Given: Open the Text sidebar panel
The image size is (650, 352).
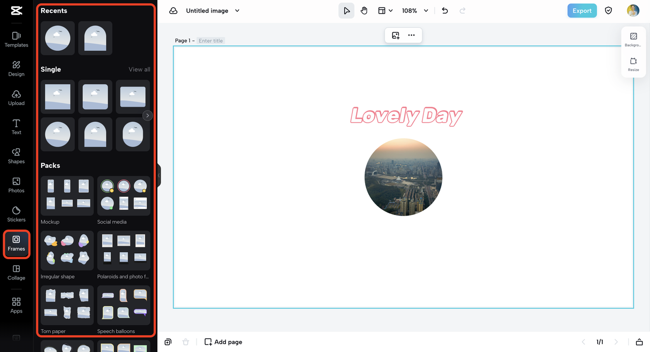Looking at the screenshot, I should click(16, 127).
